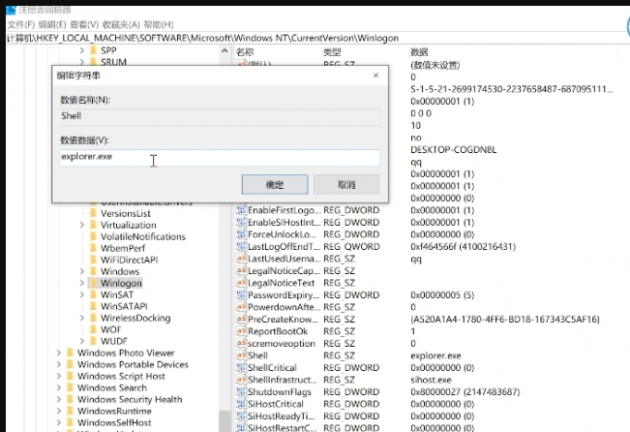Open the 文件(F) menu
This screenshot has height=432, width=630.
[21, 24]
